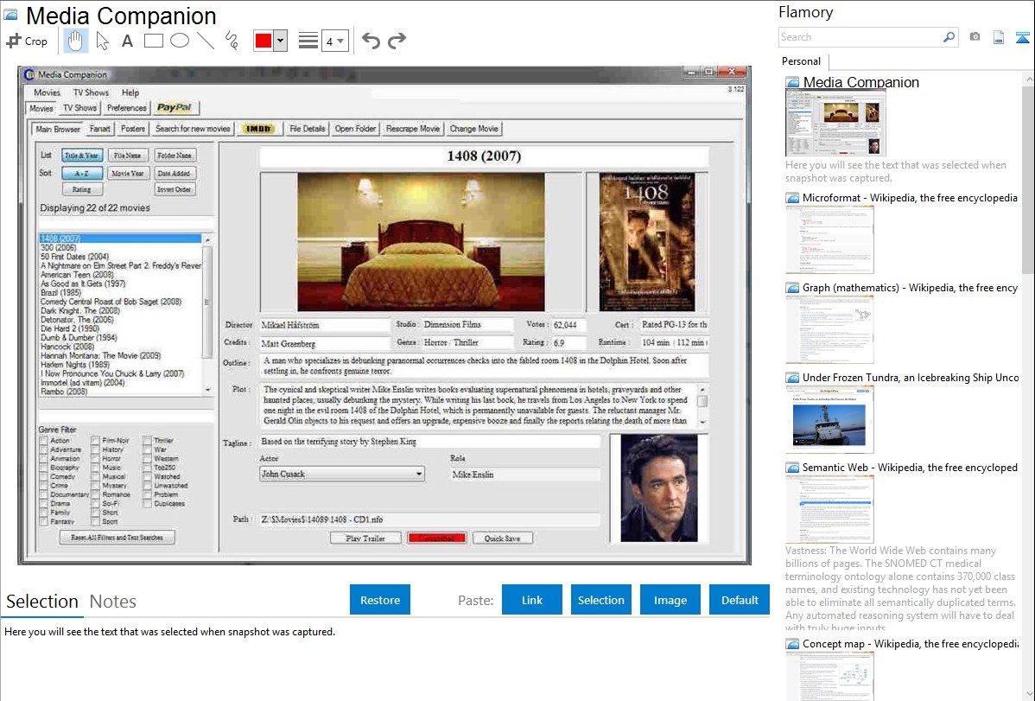Image resolution: width=1035 pixels, height=701 pixels.
Task: Click the Graph (mathematics) snapshot's icon
Action: coord(792,288)
